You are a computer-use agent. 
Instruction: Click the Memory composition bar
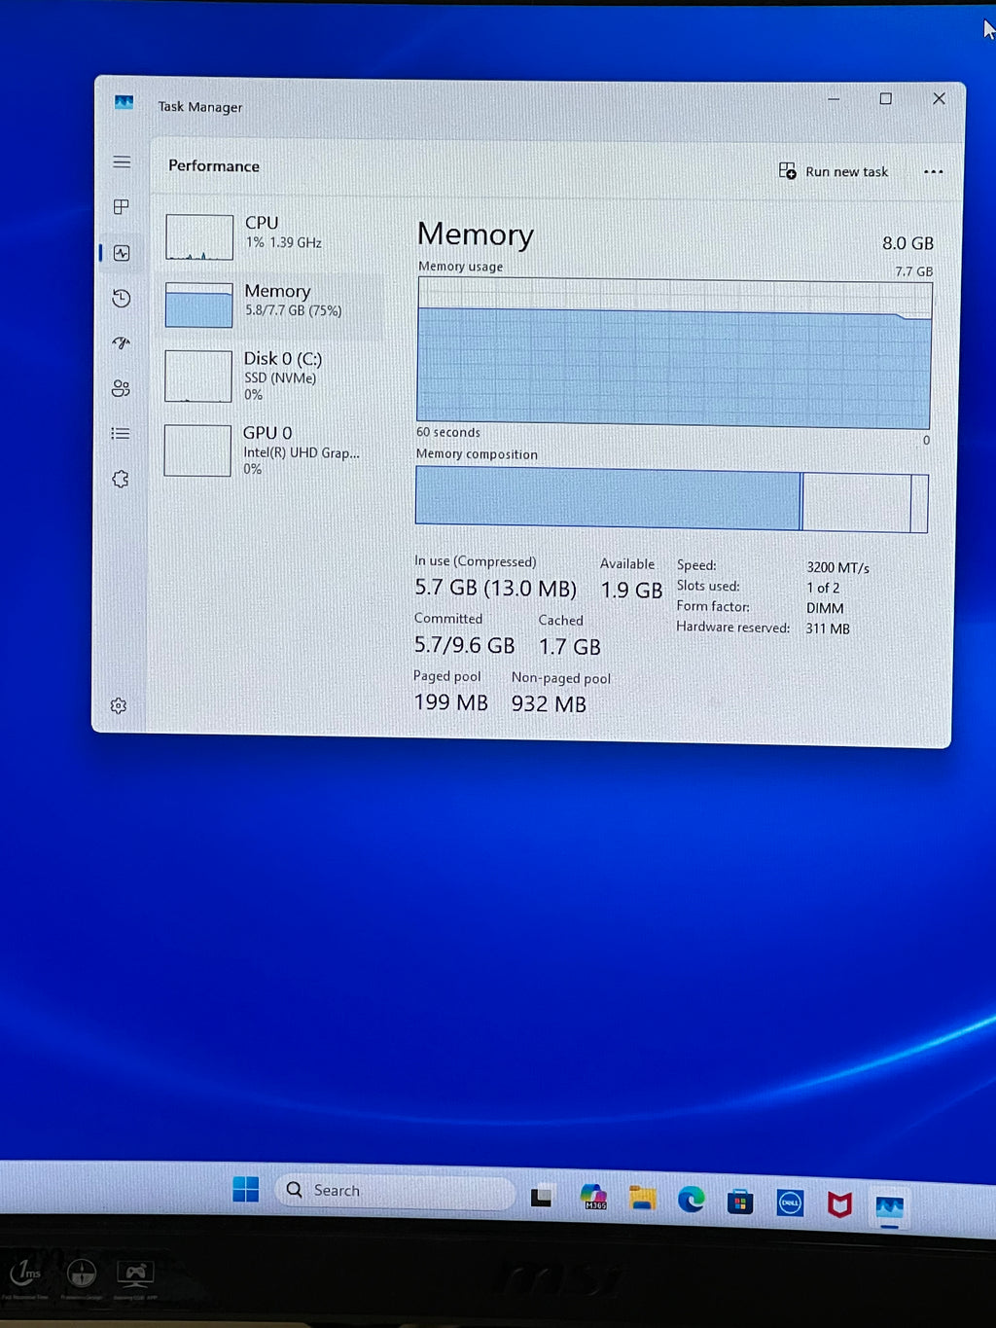tap(671, 499)
